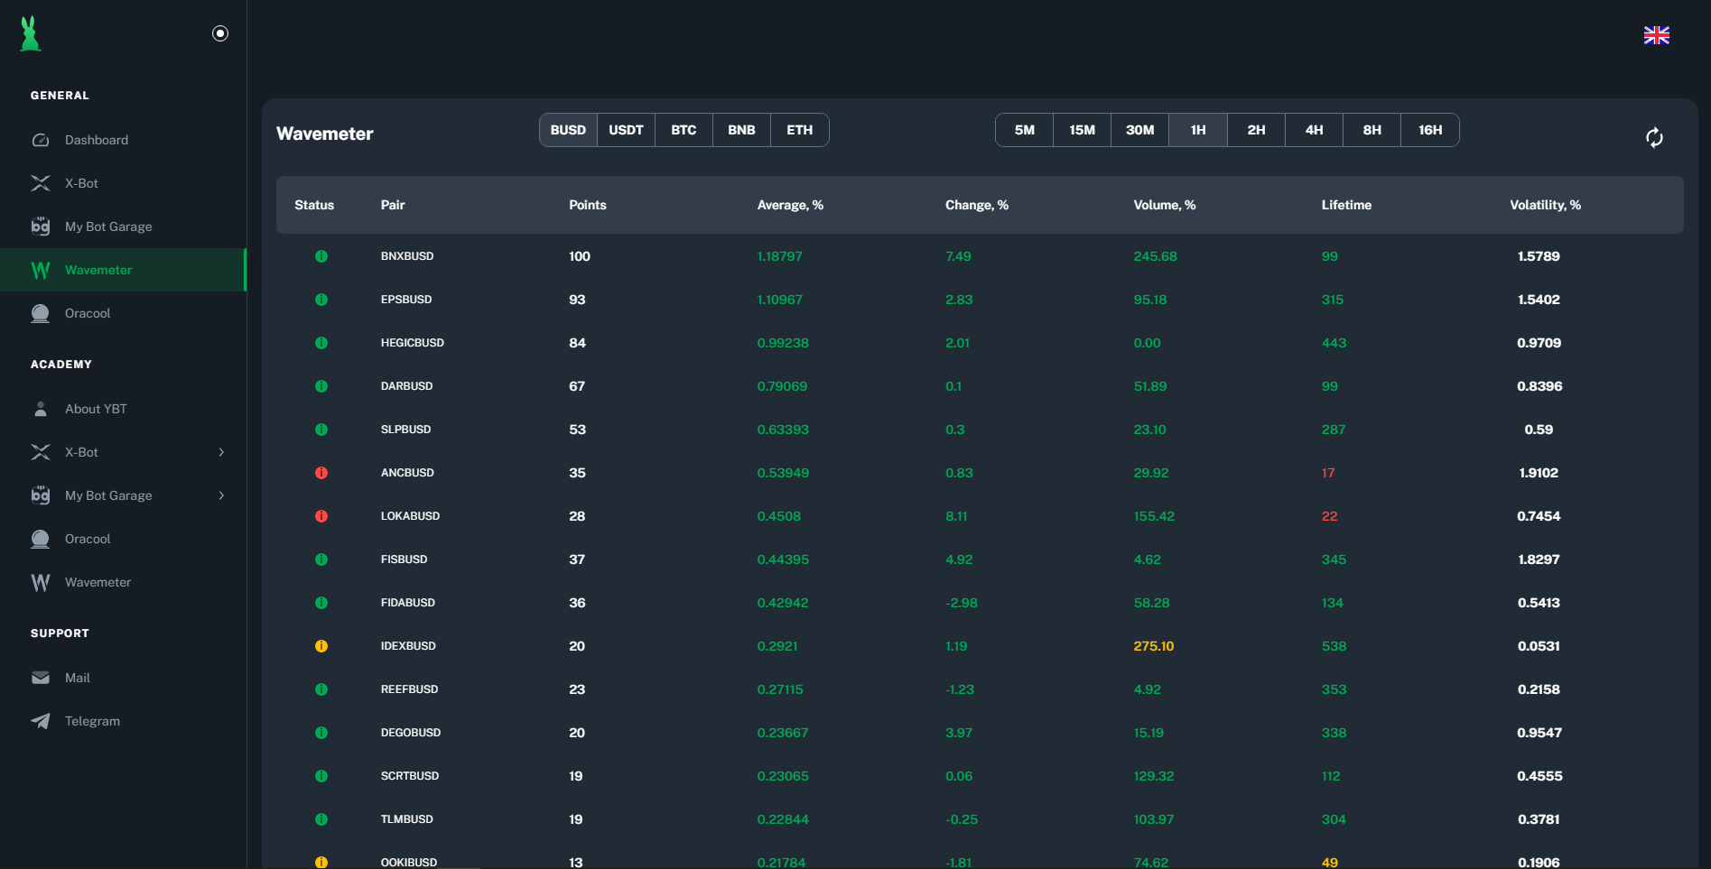
Task: Click BNXBUSD green status icon
Action: 321,256
